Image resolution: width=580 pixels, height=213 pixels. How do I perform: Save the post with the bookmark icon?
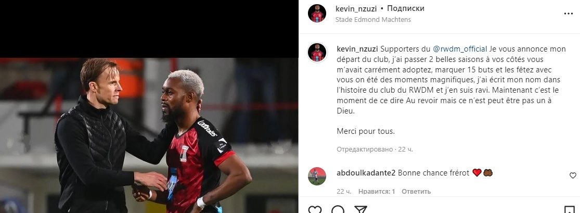[x=569, y=210]
